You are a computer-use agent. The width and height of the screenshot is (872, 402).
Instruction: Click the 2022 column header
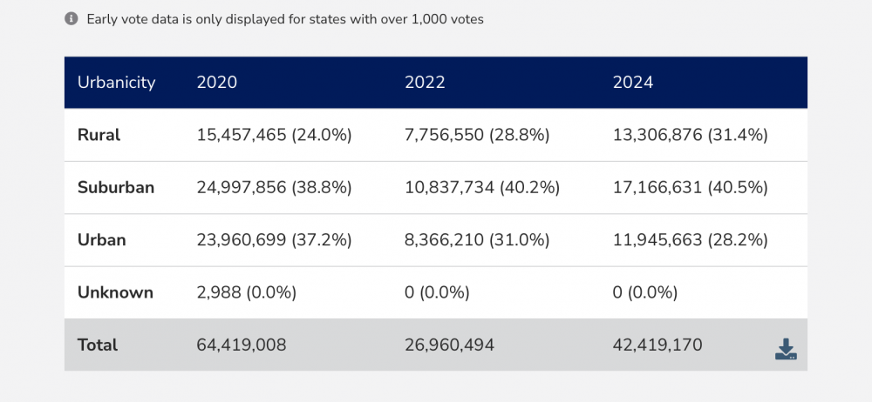[x=425, y=83]
